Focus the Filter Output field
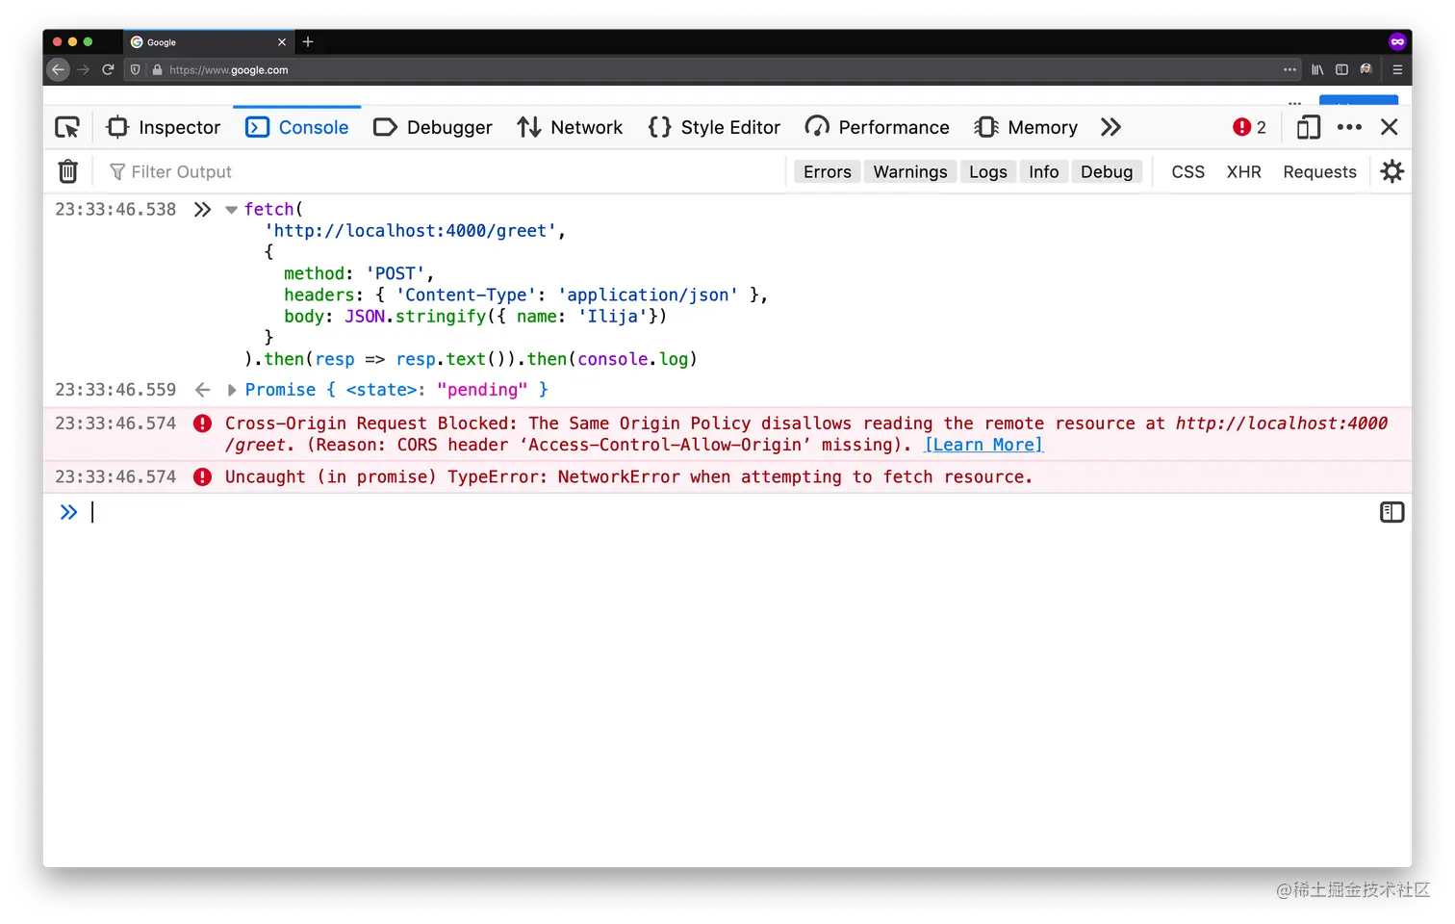The width and height of the screenshot is (1455, 924). pyautogui.click(x=443, y=171)
